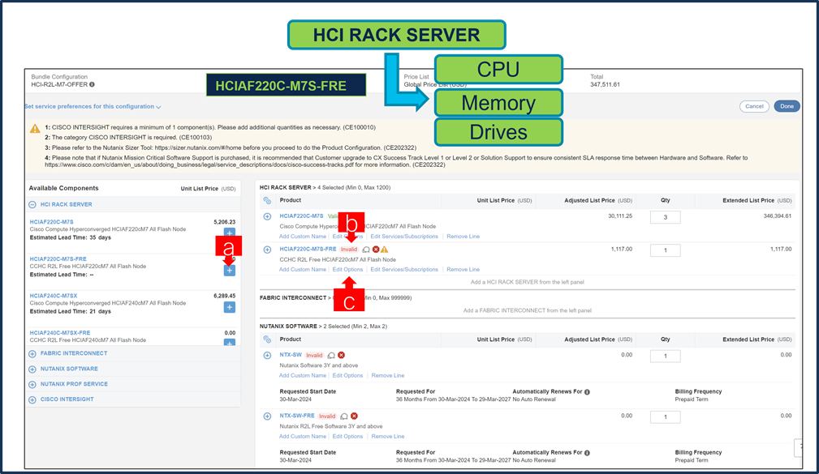Click headset icon on NTX-SW-FRE row
819x474 pixels.
(x=343, y=416)
